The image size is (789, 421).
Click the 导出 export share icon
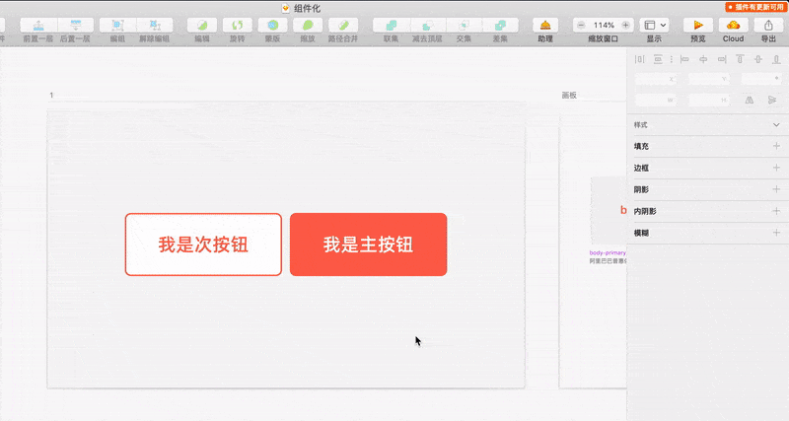tap(768, 25)
